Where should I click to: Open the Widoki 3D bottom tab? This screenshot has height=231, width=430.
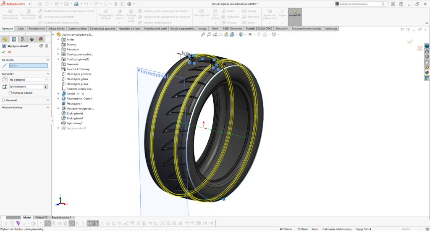(x=41, y=218)
